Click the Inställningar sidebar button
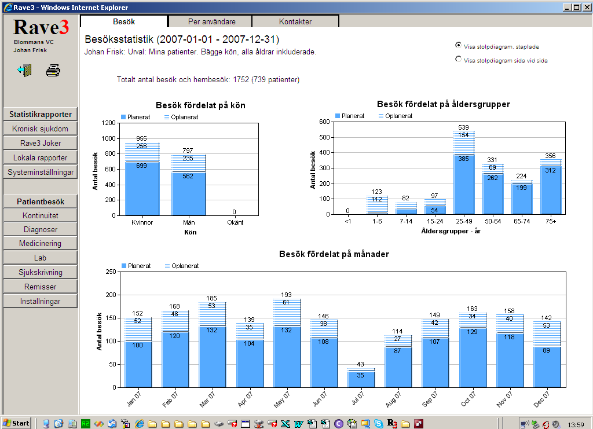Viewport: 593px width, 429px height. [41, 301]
